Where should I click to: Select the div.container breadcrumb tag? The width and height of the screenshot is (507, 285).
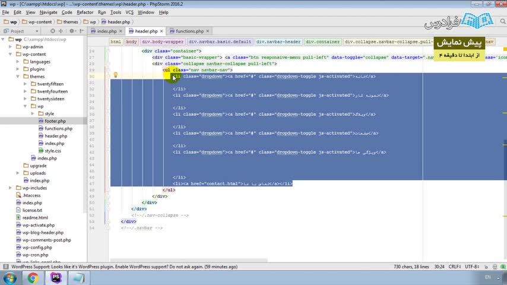click(322, 42)
